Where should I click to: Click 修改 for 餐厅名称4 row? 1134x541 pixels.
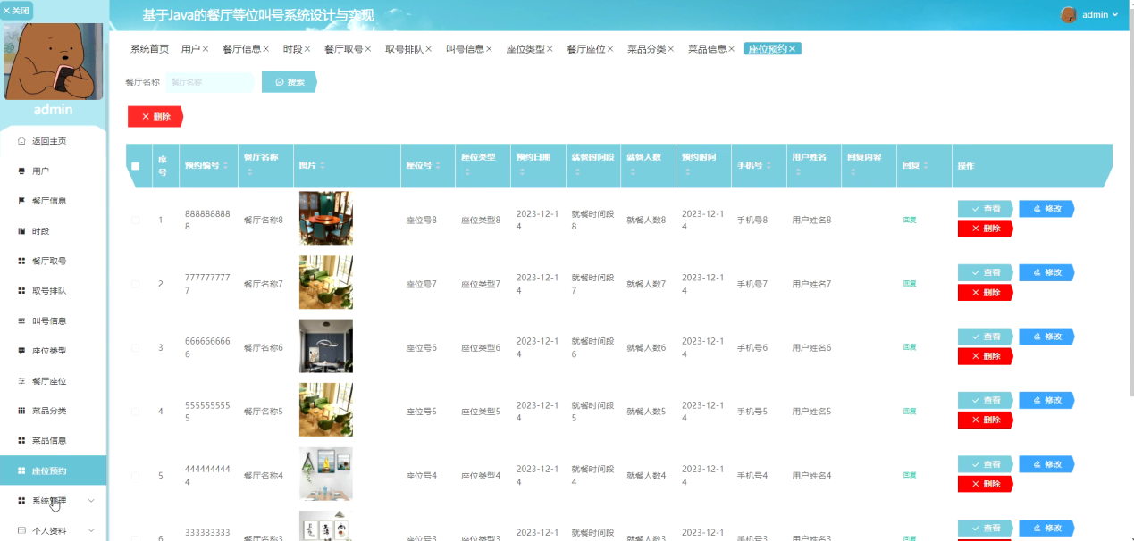[x=1046, y=464]
